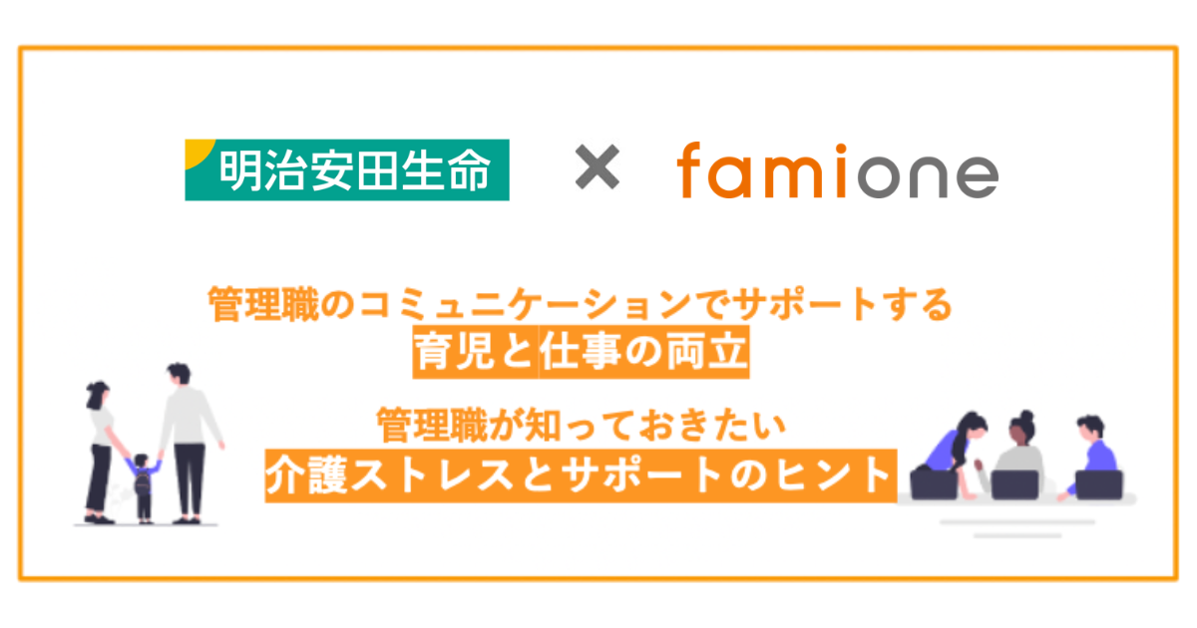Click the gray × symbol between logos
The height and width of the screenshot is (628, 1197).
597,168
